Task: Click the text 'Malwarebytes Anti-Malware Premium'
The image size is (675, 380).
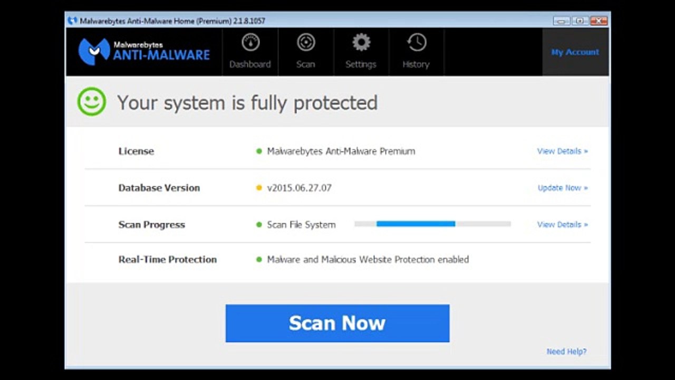Action: tap(341, 151)
